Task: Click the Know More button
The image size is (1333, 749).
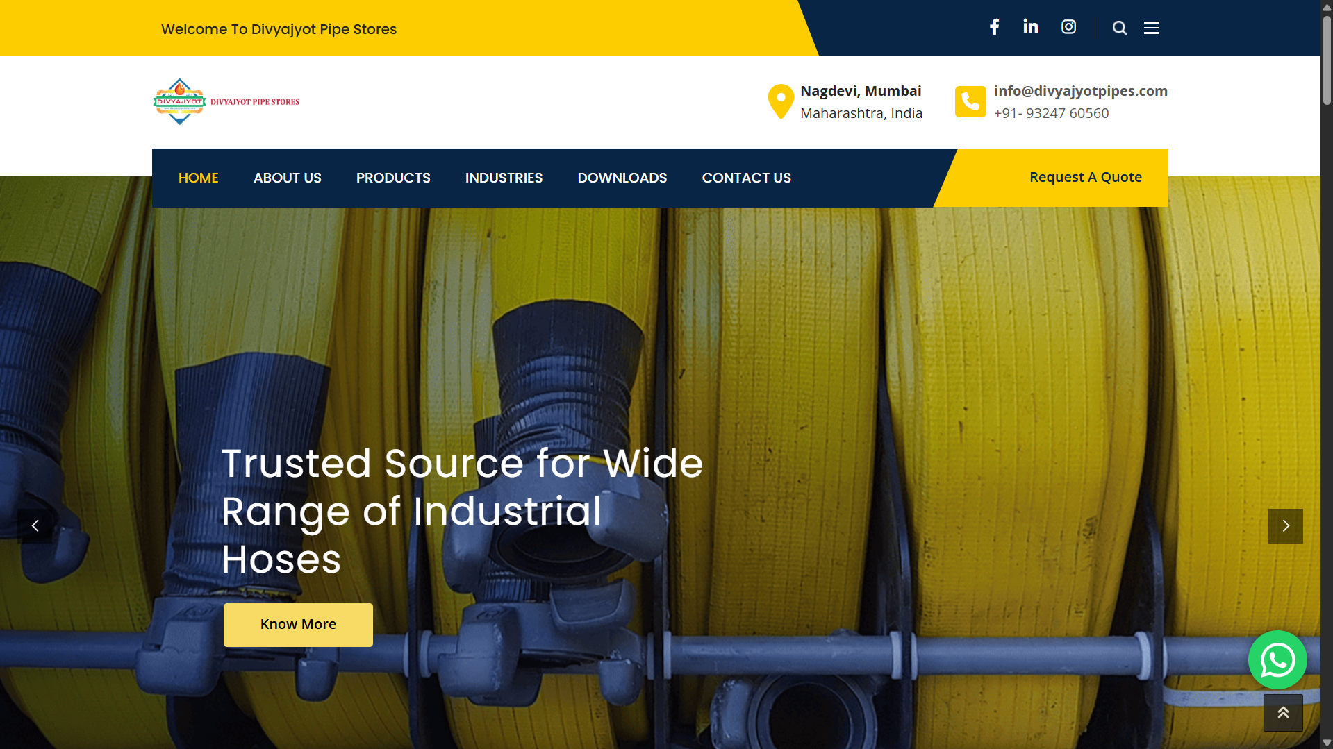Action: point(298,625)
